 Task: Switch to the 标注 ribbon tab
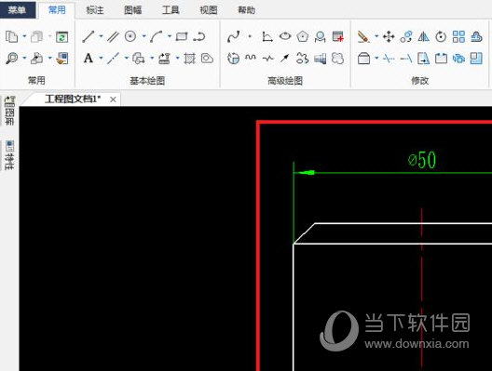95,10
